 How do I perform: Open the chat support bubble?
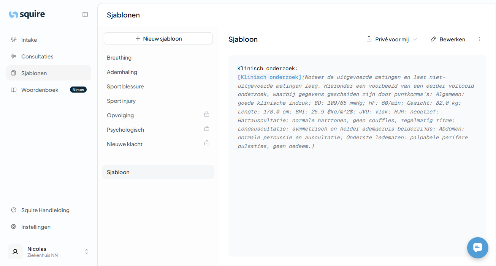[478, 248]
